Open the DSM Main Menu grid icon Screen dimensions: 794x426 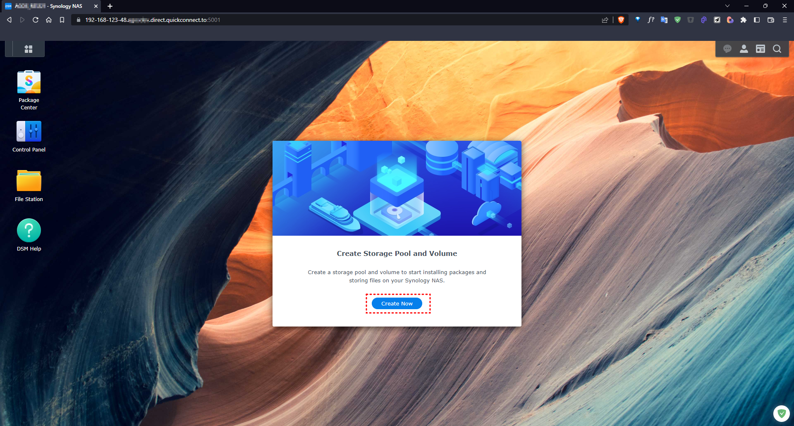click(29, 49)
